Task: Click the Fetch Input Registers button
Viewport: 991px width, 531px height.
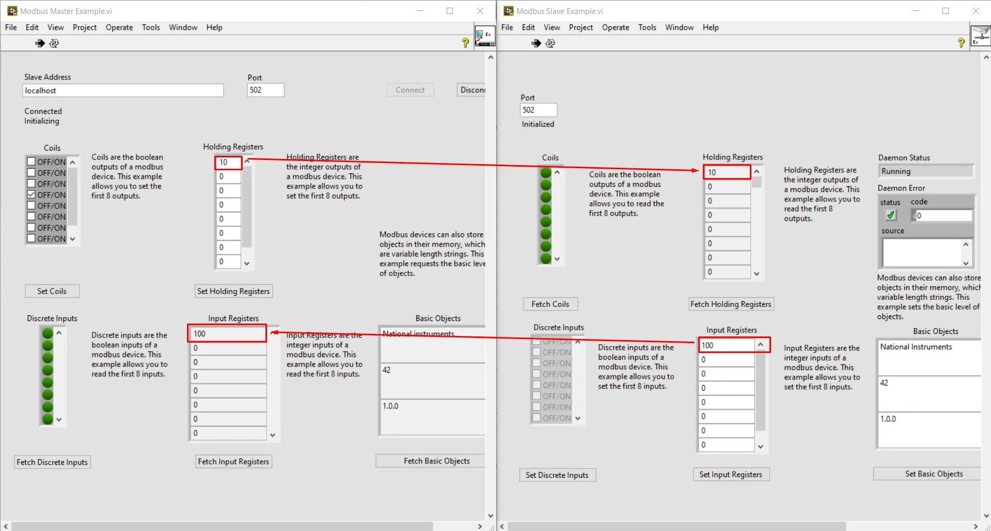Action: point(233,461)
